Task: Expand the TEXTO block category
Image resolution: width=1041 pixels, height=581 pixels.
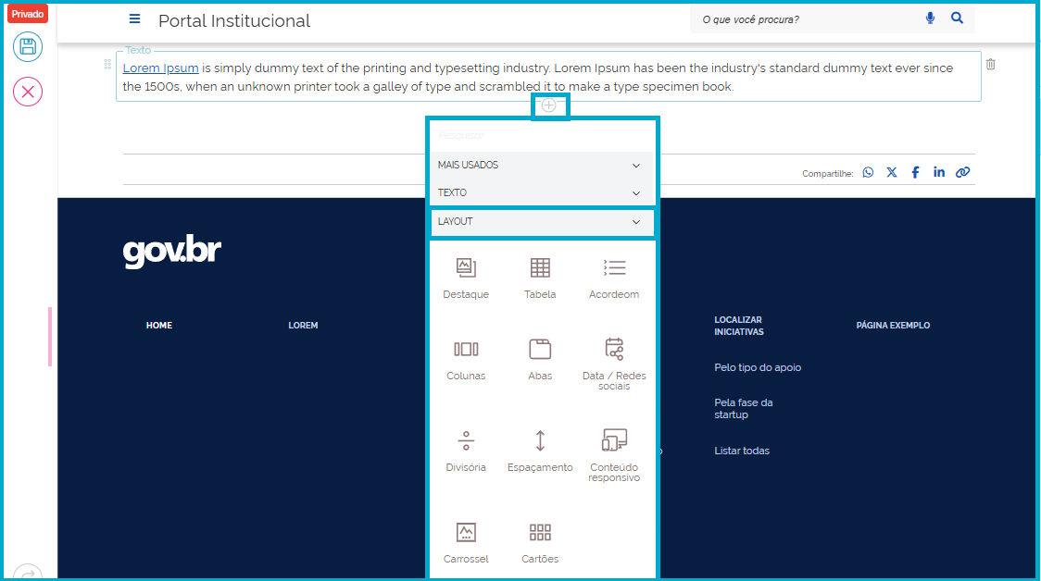Action: pos(540,193)
